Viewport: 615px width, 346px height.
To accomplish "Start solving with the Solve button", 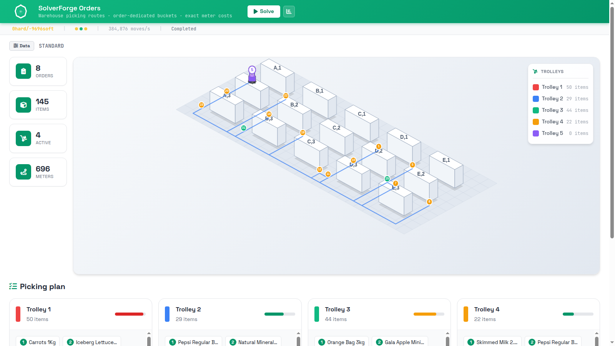I will tap(264, 12).
